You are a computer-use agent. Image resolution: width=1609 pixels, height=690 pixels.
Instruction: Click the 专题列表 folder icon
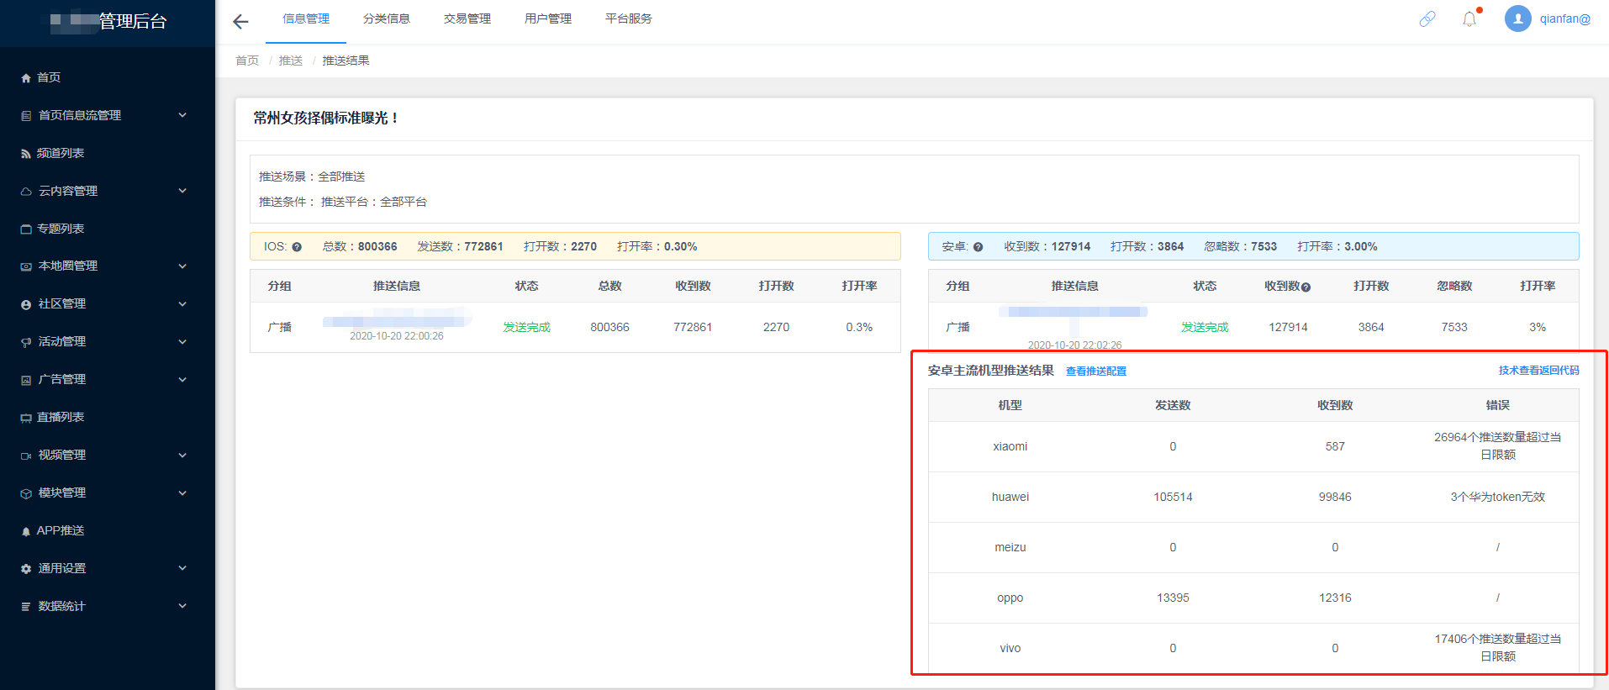[x=26, y=229]
